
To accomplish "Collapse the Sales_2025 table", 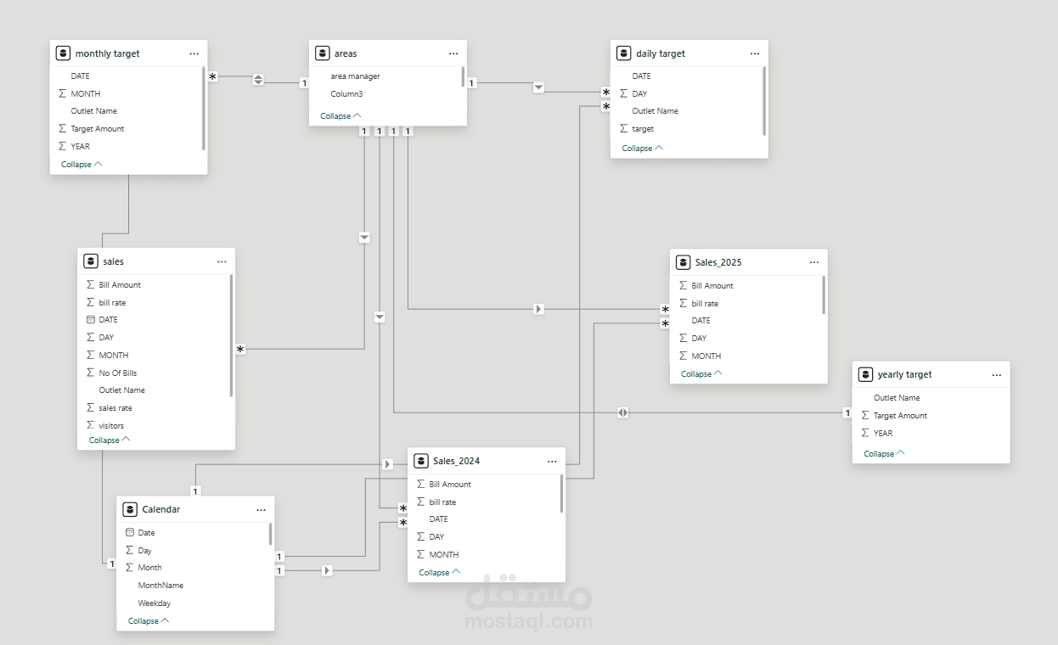I will [x=701, y=373].
